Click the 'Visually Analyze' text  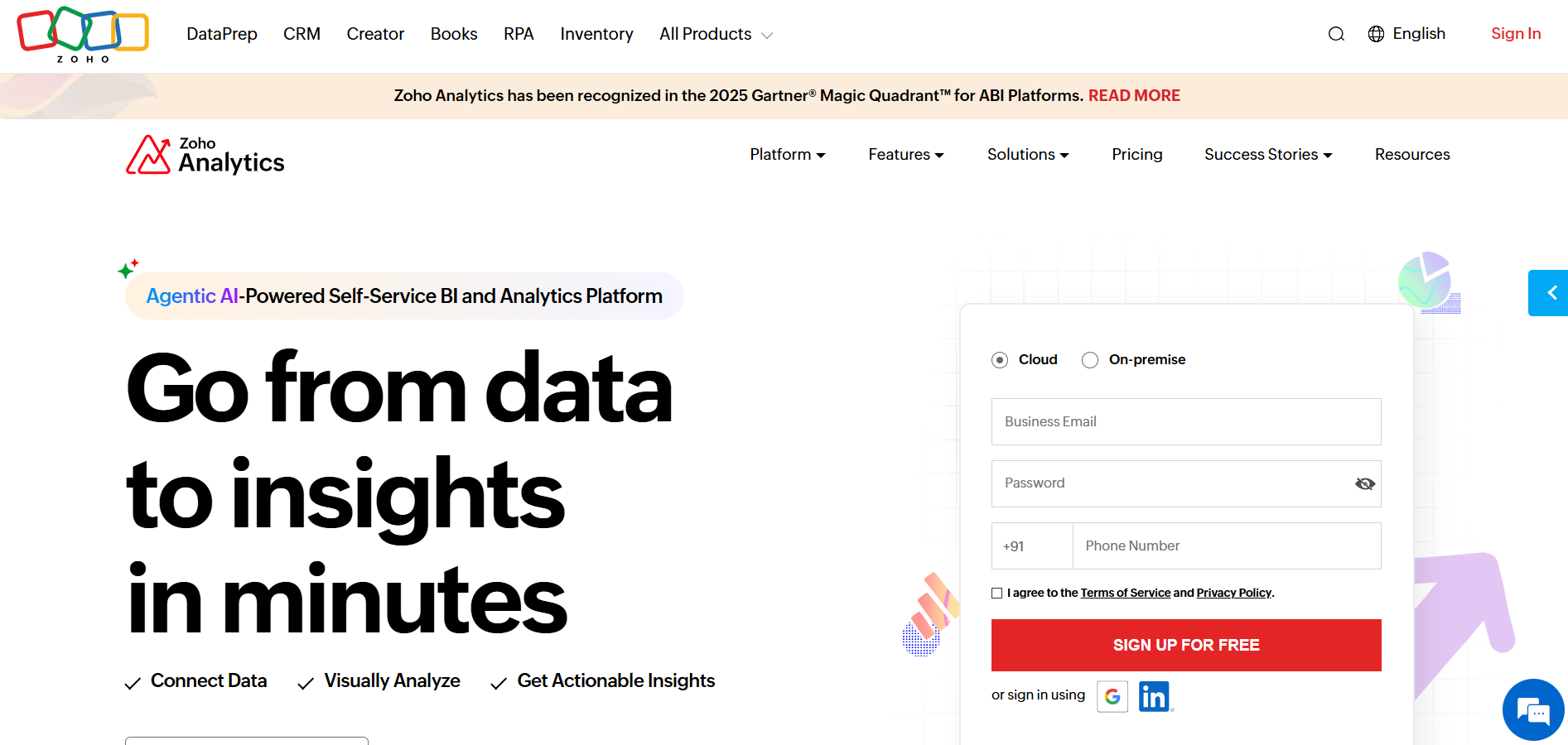tap(392, 681)
